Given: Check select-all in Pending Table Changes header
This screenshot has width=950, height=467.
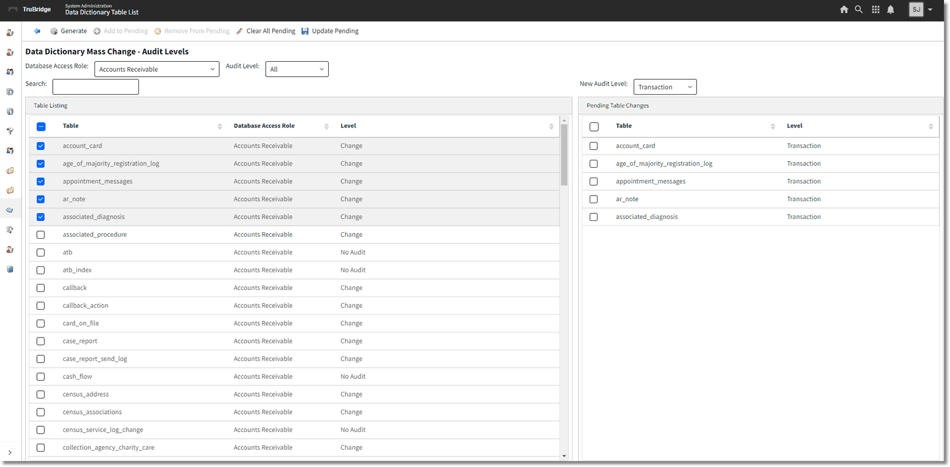Looking at the screenshot, I should coord(594,126).
